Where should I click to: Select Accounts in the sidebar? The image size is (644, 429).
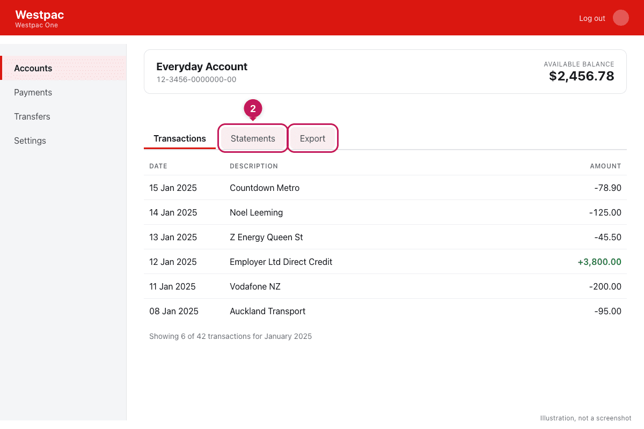63,68
